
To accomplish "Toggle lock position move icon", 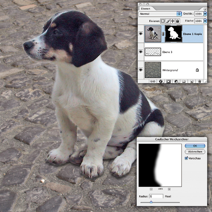I will [x=172, y=21].
